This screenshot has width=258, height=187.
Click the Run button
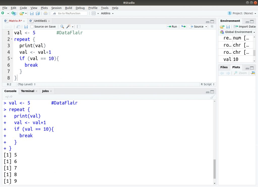(172, 26)
